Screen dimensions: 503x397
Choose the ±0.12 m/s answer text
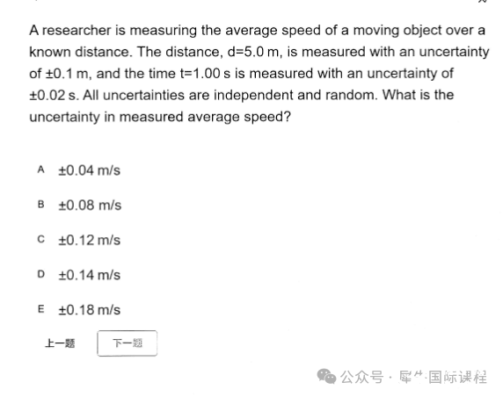(89, 241)
